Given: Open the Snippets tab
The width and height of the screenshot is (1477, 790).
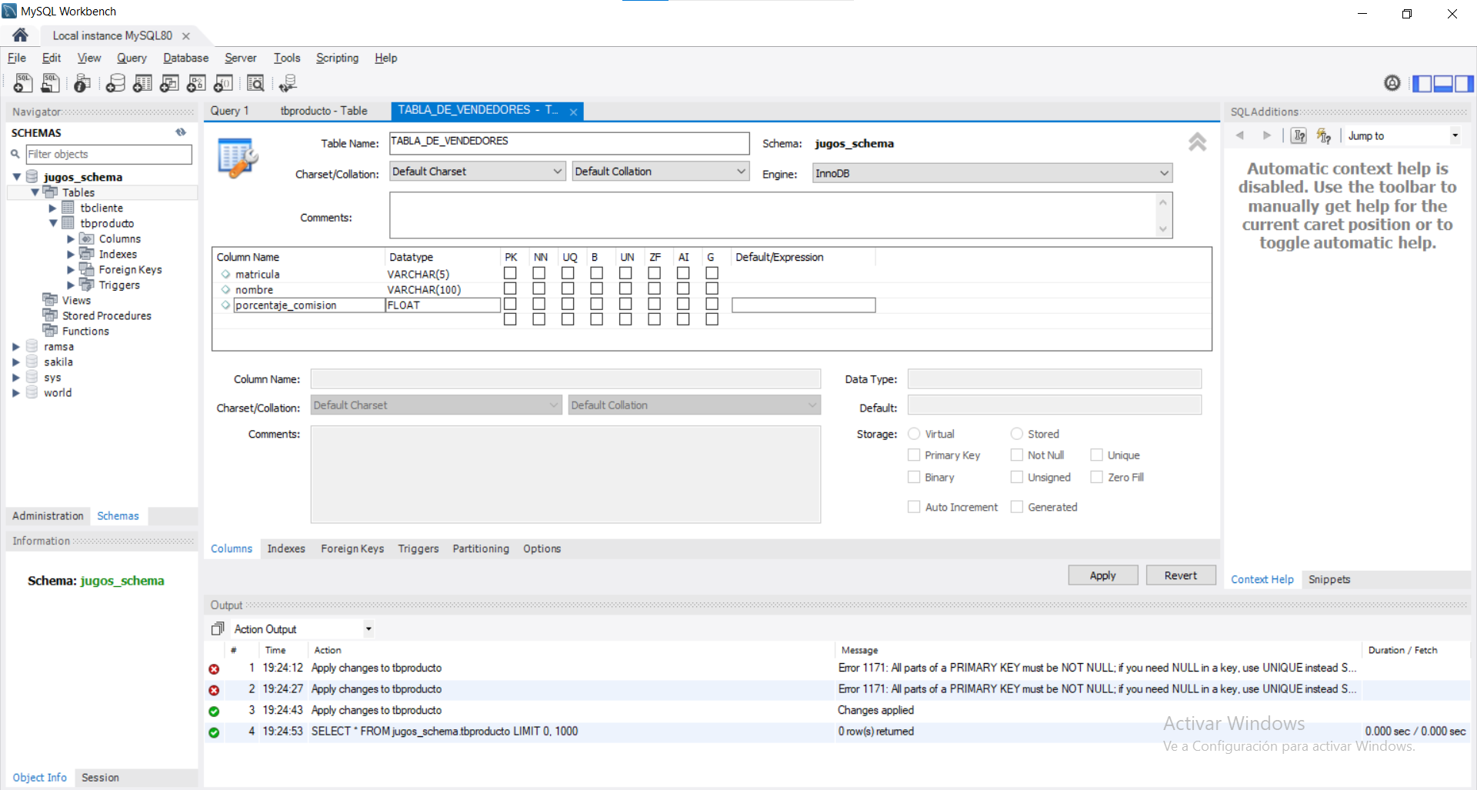Looking at the screenshot, I should tap(1329, 579).
